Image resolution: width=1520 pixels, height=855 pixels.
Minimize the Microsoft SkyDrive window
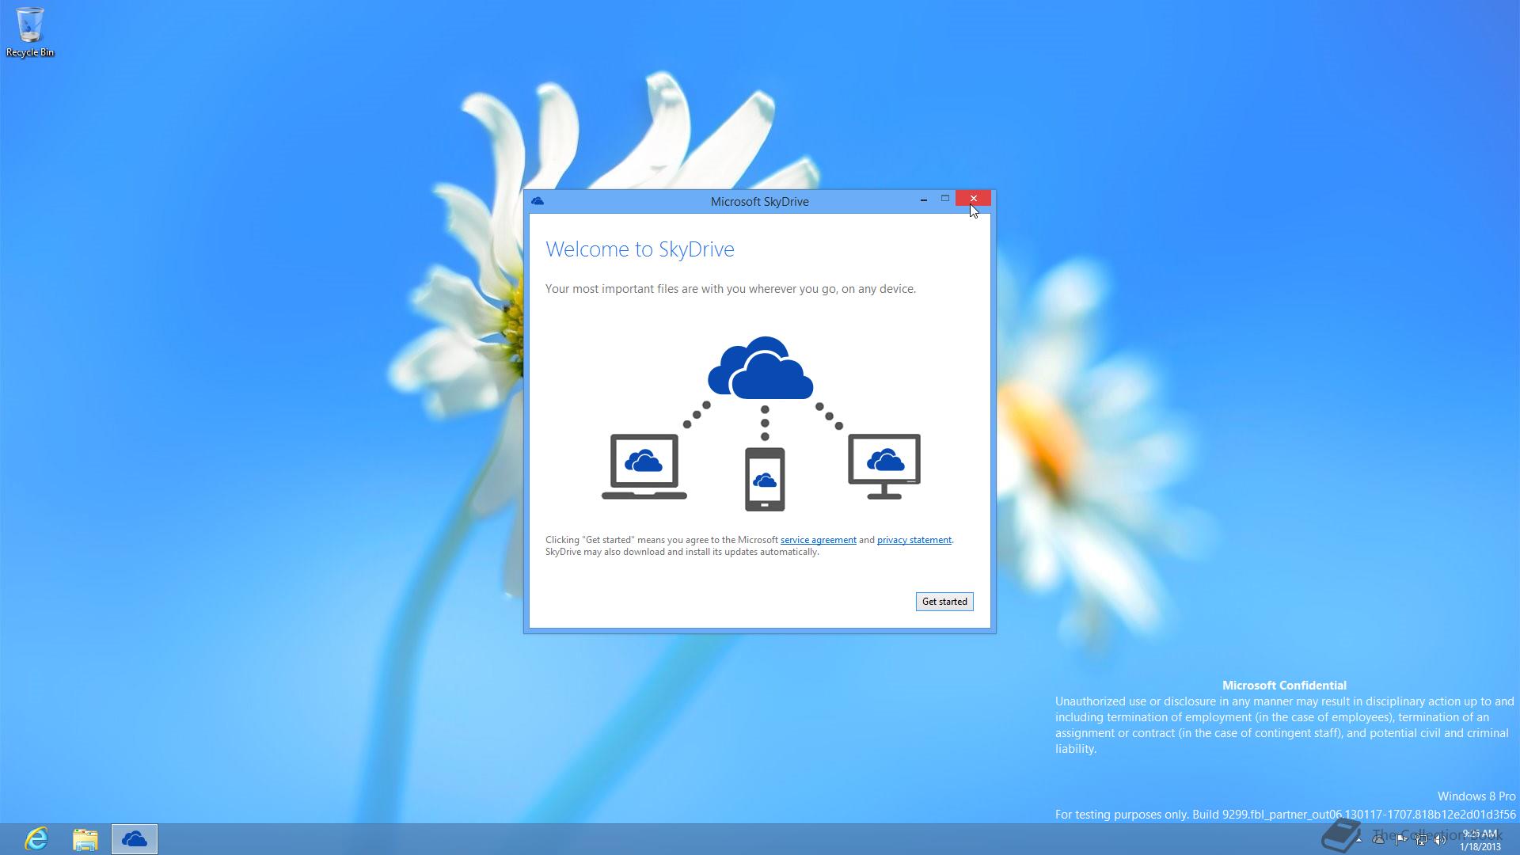pyautogui.click(x=924, y=199)
